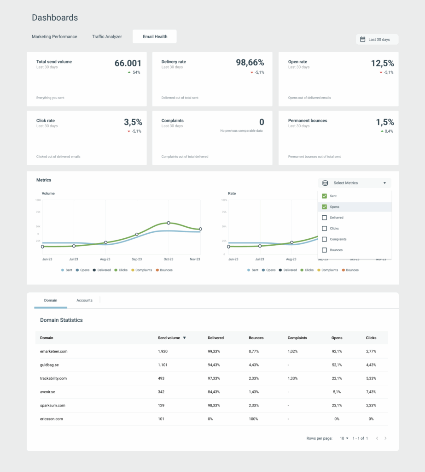Click the database icon beside Select Metrics
425x472 pixels.
coord(325,183)
